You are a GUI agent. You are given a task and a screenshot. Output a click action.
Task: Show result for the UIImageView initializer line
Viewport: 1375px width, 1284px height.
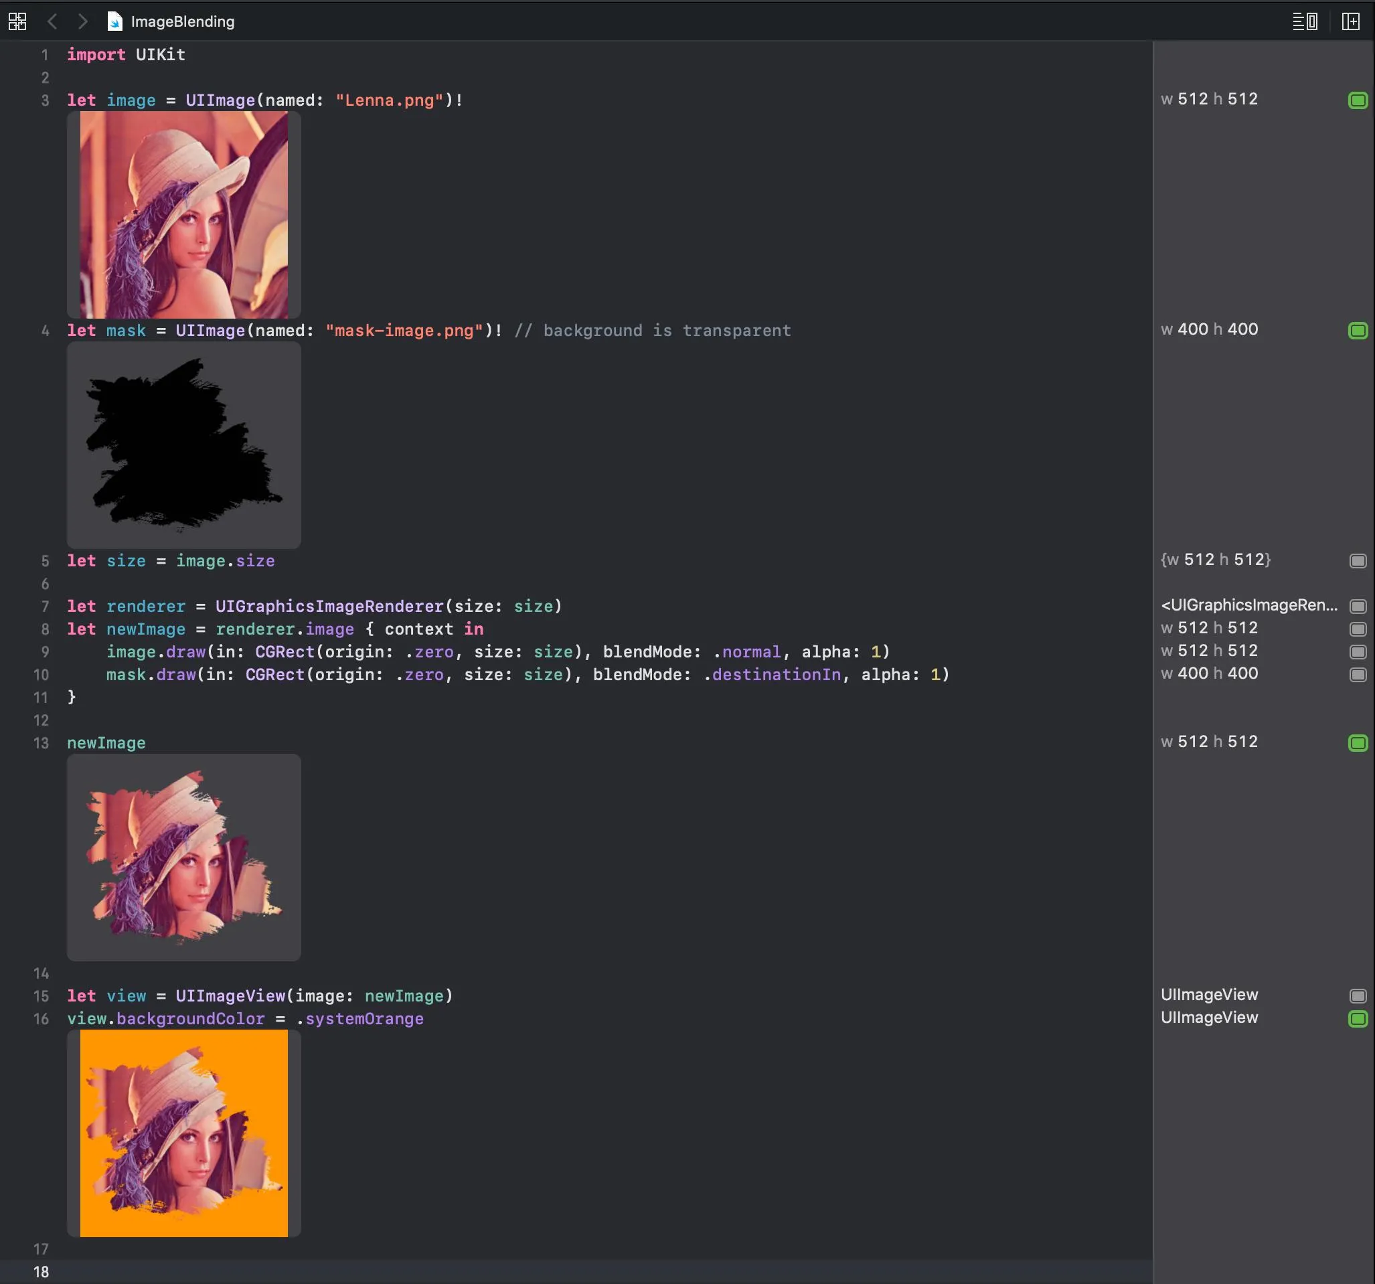coord(1358,995)
